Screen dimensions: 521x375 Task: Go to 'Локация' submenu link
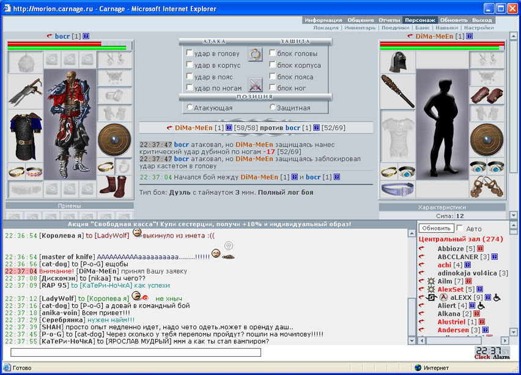tap(325, 28)
